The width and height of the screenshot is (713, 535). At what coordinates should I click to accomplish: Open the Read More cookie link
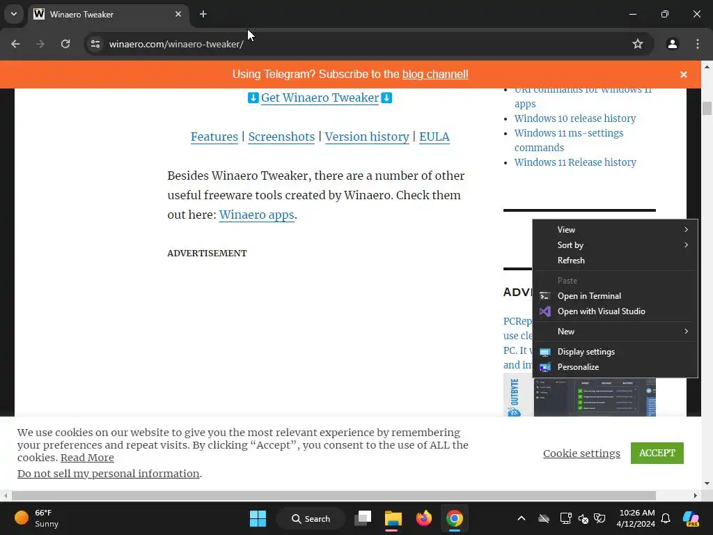[x=87, y=458]
